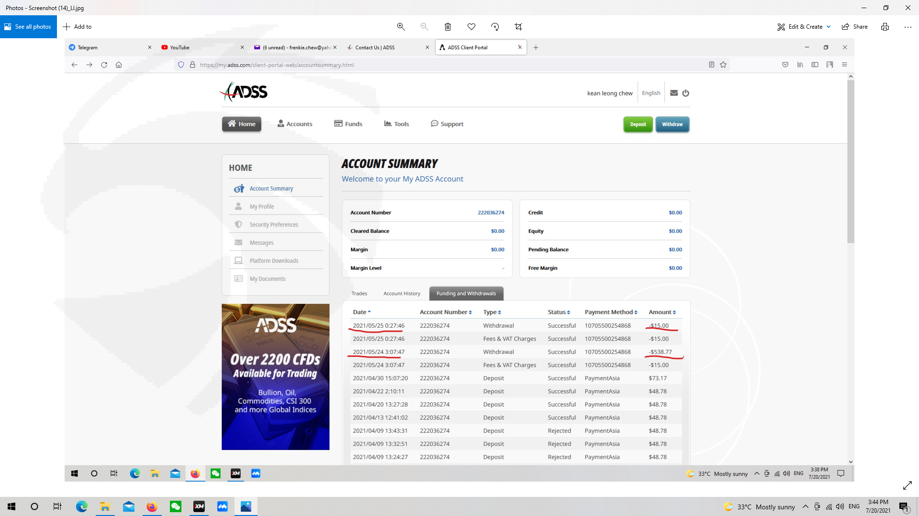Viewport: 919px width, 516px height.
Task: Share the photo
Action: point(854,27)
